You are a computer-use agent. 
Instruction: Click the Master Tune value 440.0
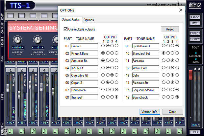[x=18, y=48]
